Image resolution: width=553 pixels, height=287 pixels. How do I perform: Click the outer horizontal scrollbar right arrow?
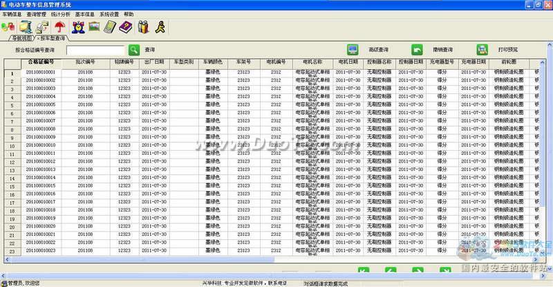[543, 276]
